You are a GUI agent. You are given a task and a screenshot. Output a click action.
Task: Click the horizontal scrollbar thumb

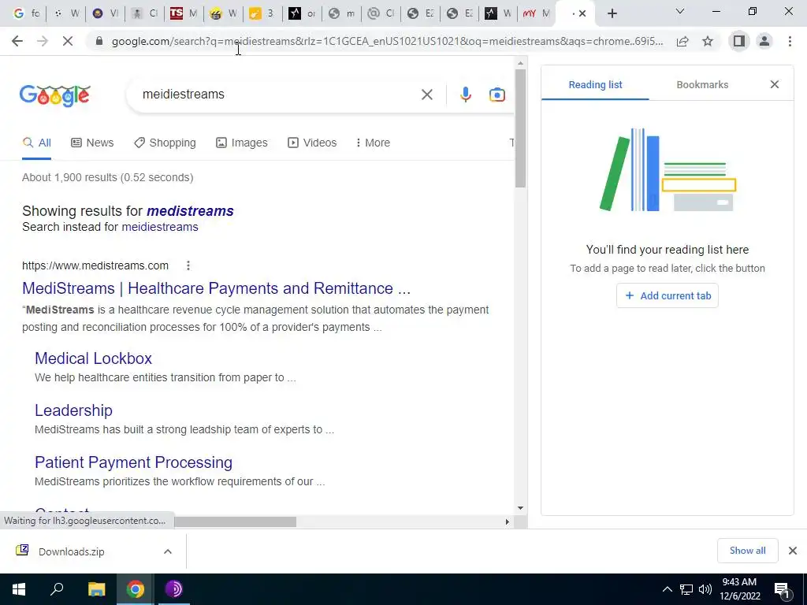[235, 521]
